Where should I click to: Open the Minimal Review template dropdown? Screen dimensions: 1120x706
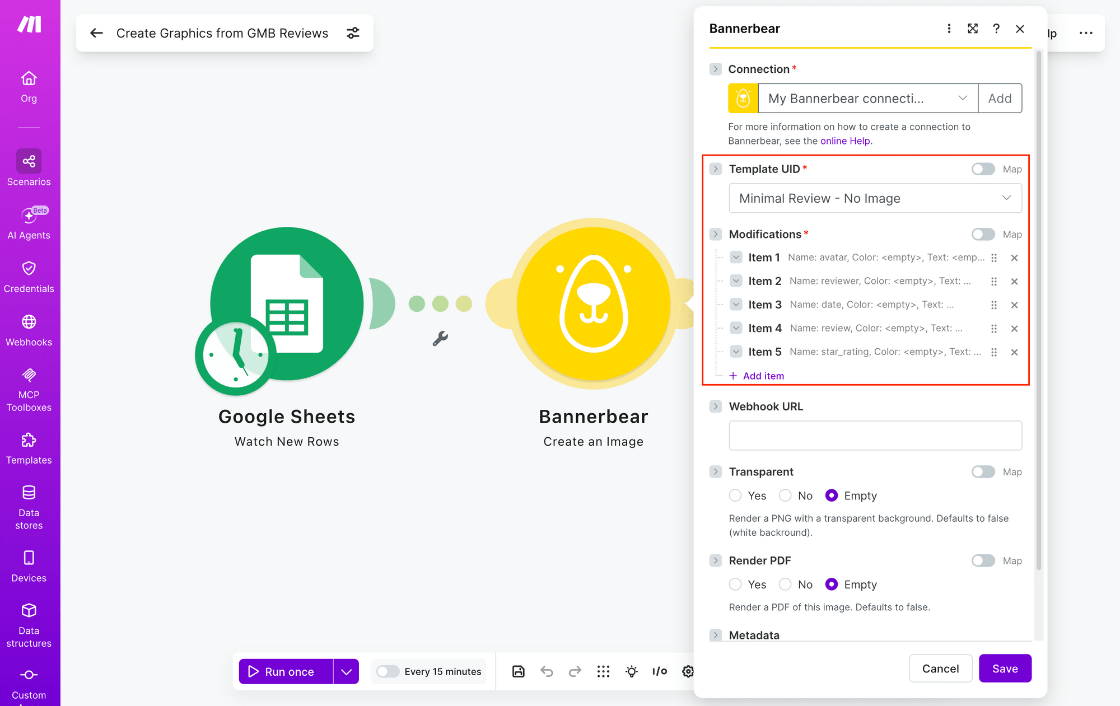875,198
